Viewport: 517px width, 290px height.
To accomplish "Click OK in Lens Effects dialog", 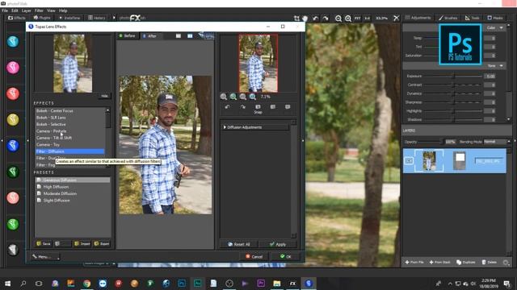I will click(285, 256).
